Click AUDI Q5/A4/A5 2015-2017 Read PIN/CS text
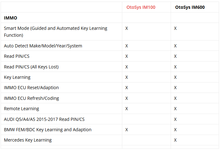This screenshot has height=151, width=220. [44, 119]
